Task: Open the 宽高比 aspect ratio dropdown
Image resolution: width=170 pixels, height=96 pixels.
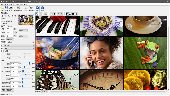Action: coord(10,40)
